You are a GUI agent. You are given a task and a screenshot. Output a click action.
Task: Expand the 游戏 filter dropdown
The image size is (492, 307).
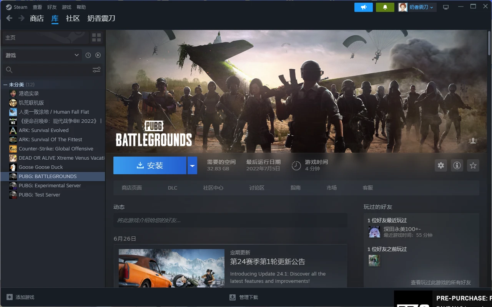[42, 55]
